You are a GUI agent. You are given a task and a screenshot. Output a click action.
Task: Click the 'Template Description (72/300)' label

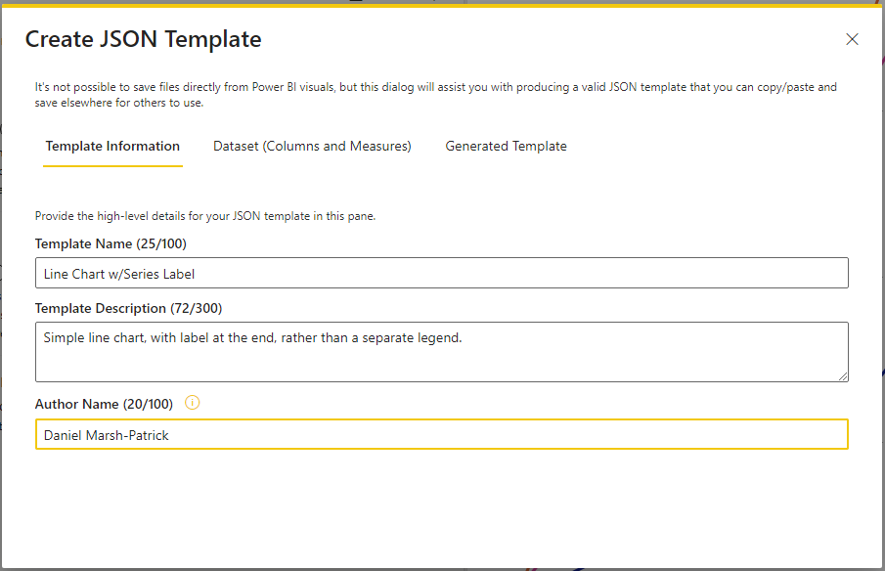129,309
